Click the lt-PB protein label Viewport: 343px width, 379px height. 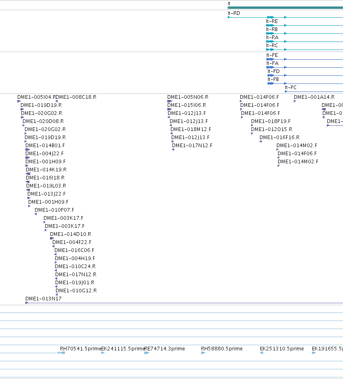point(273,79)
